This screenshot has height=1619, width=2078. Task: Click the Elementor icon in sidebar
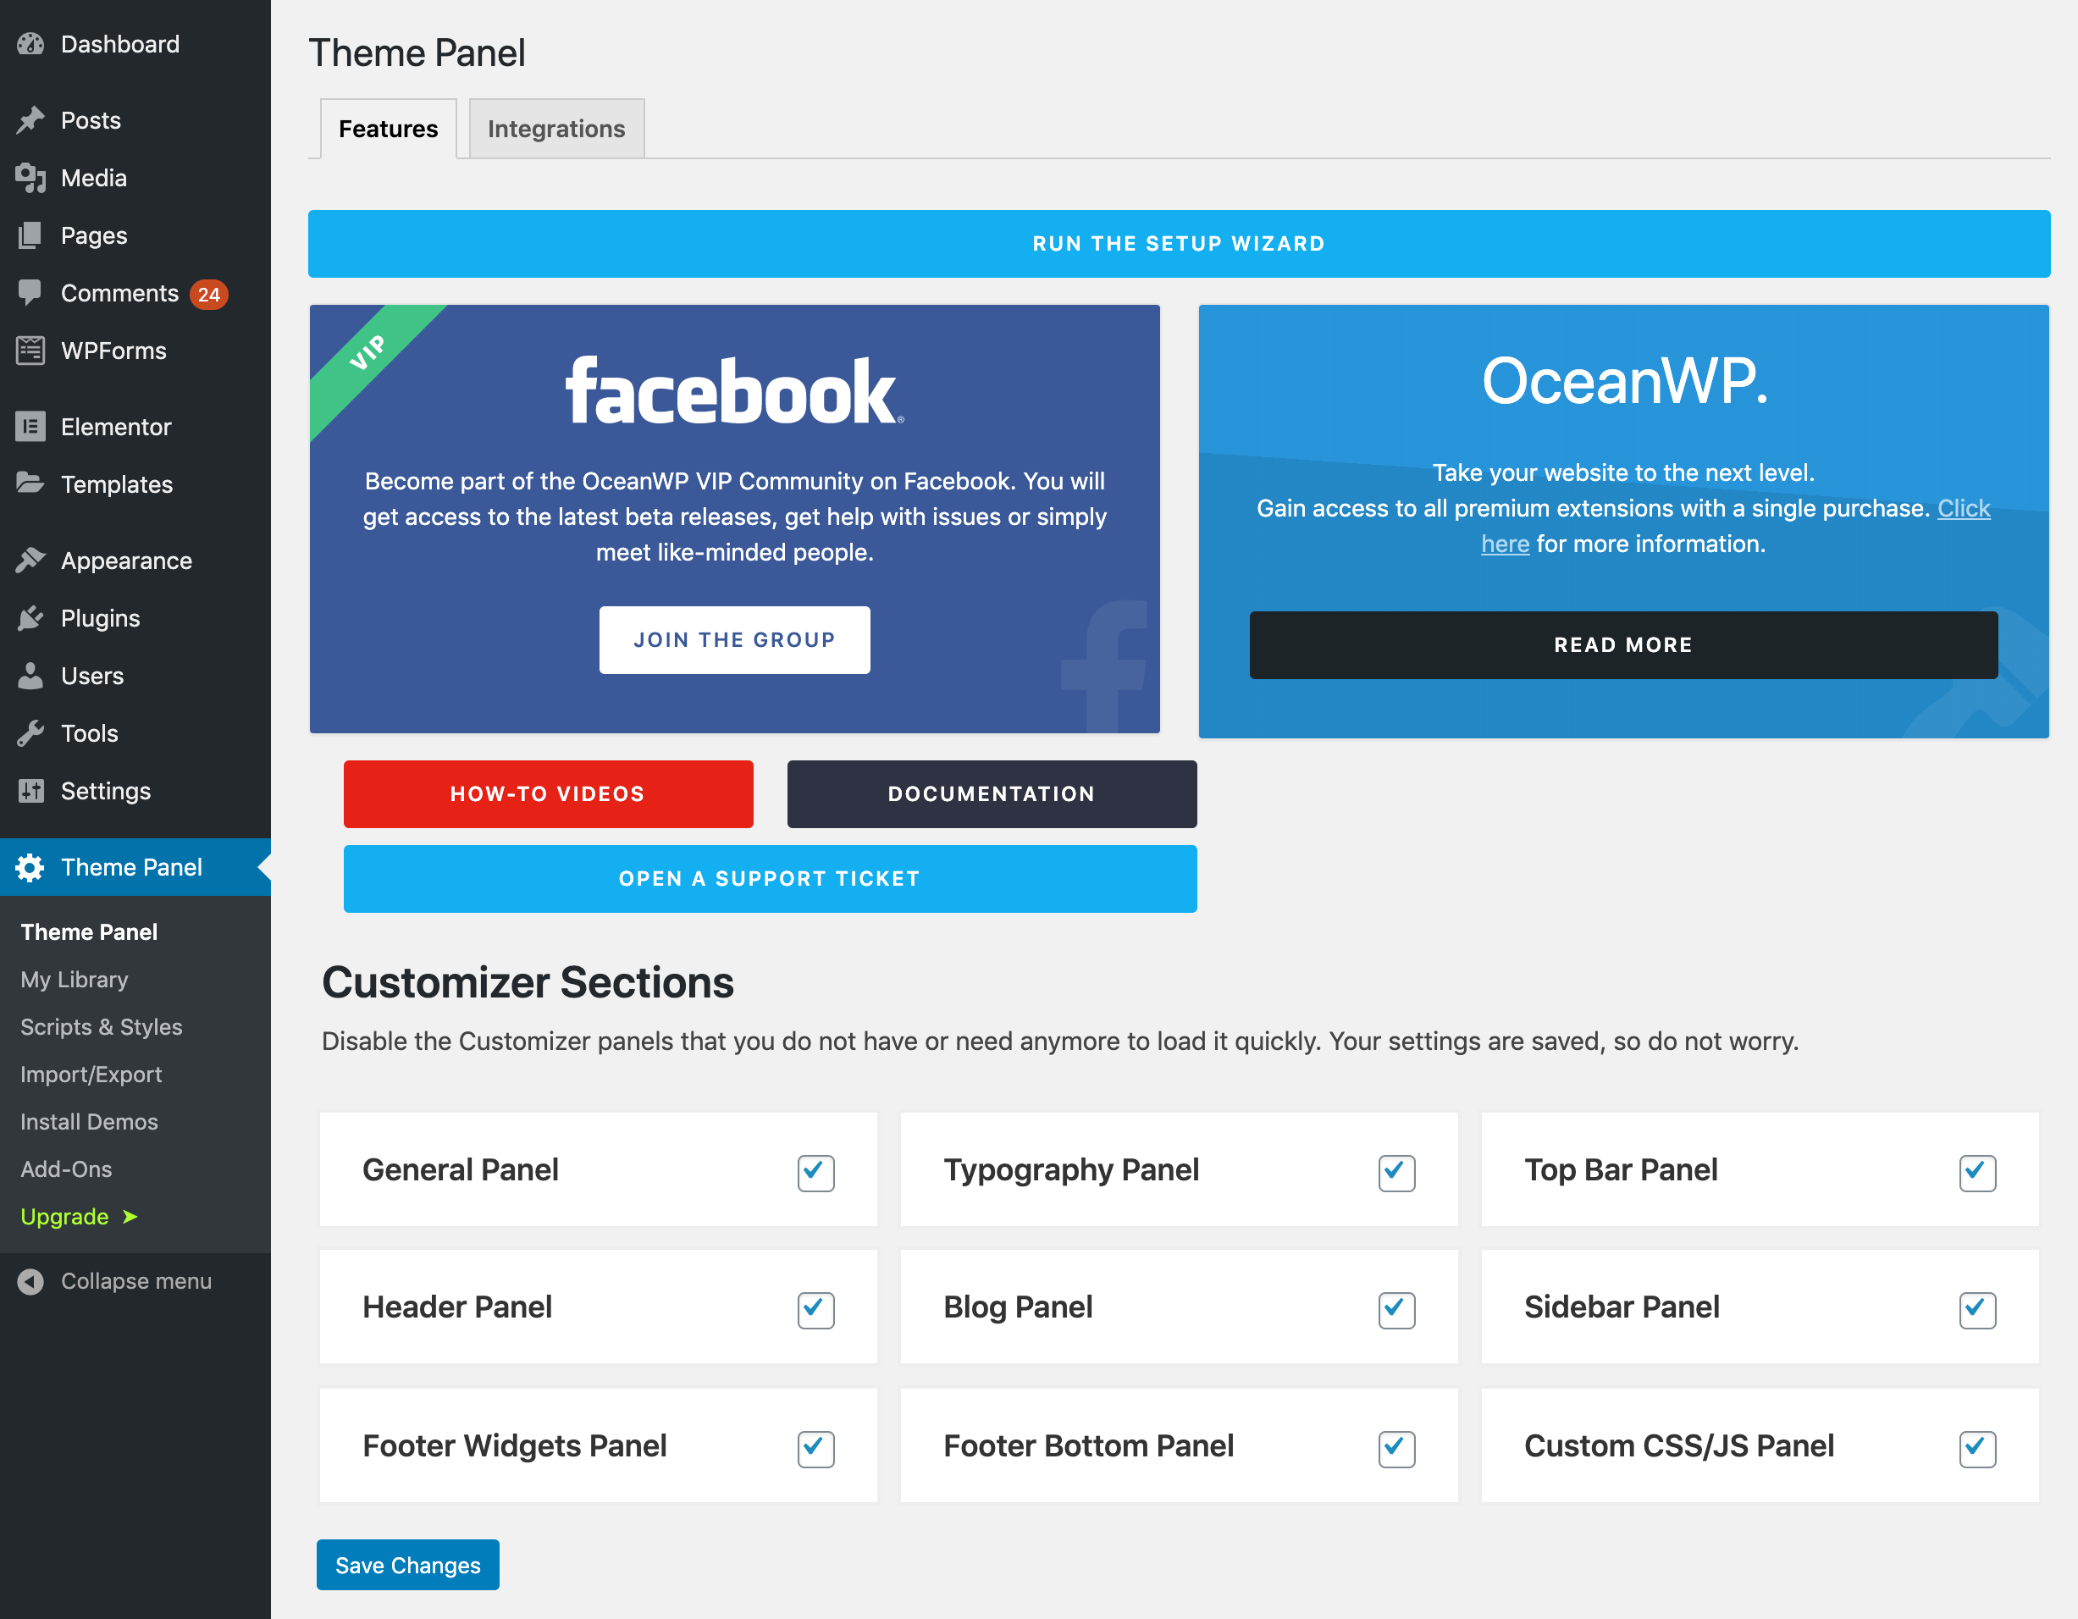[x=32, y=427]
